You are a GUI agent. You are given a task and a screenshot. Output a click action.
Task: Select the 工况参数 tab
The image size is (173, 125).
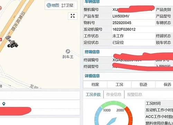pos(93,94)
